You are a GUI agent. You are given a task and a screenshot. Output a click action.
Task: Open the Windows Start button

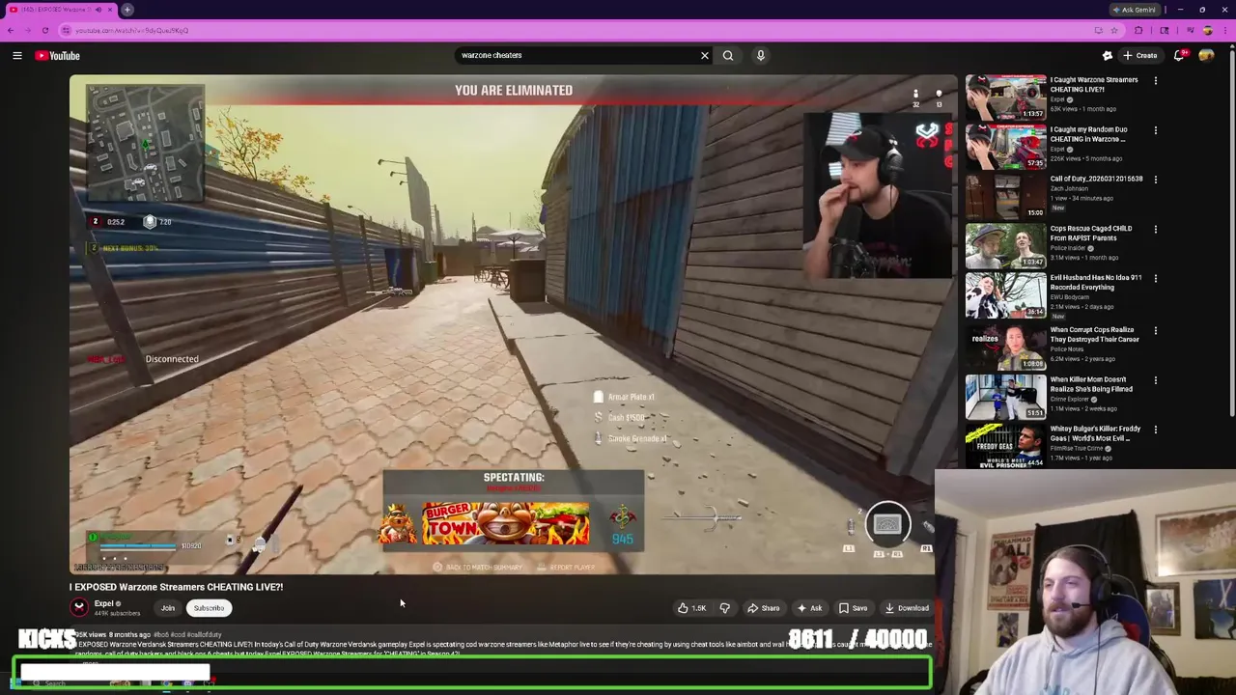tap(16, 683)
